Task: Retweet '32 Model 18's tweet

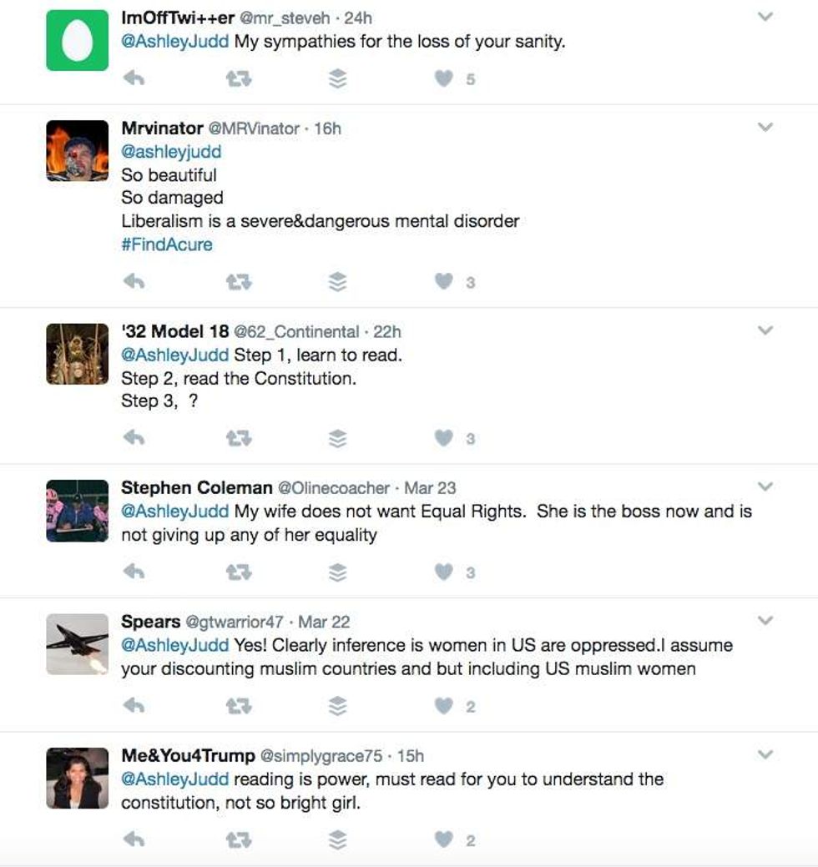Action: (239, 438)
